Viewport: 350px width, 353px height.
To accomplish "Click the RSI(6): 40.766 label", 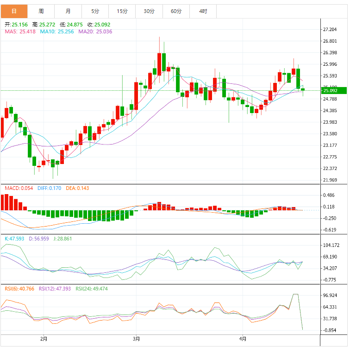I will [x=20, y=288].
